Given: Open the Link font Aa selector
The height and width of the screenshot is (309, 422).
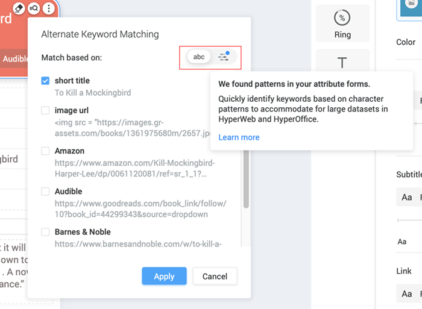Looking at the screenshot, I should 407,294.
